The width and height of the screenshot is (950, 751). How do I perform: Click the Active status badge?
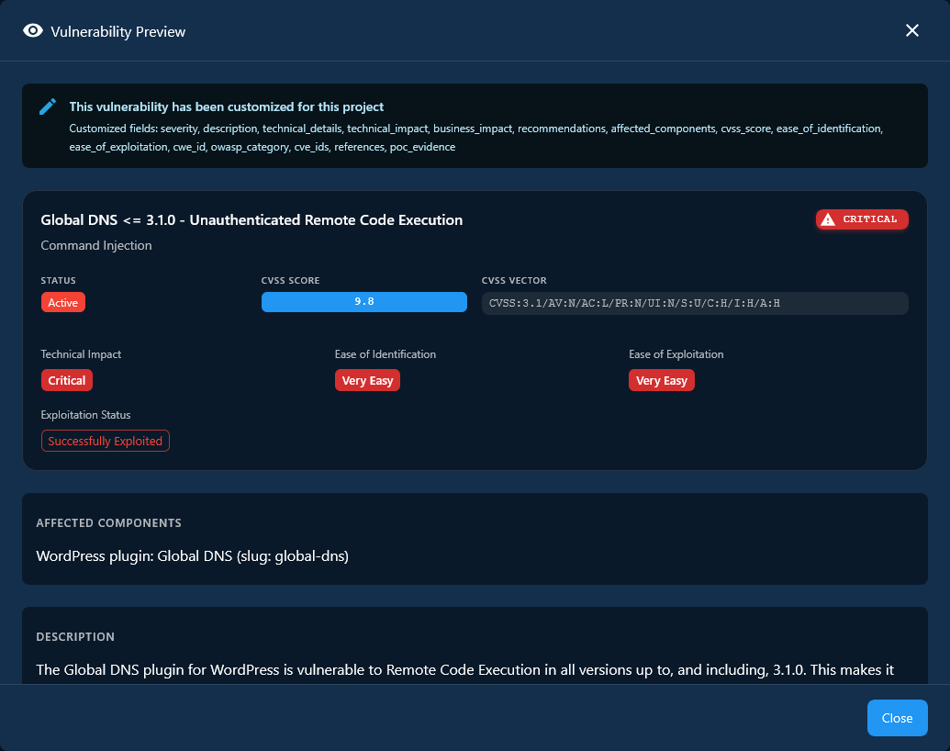point(63,302)
